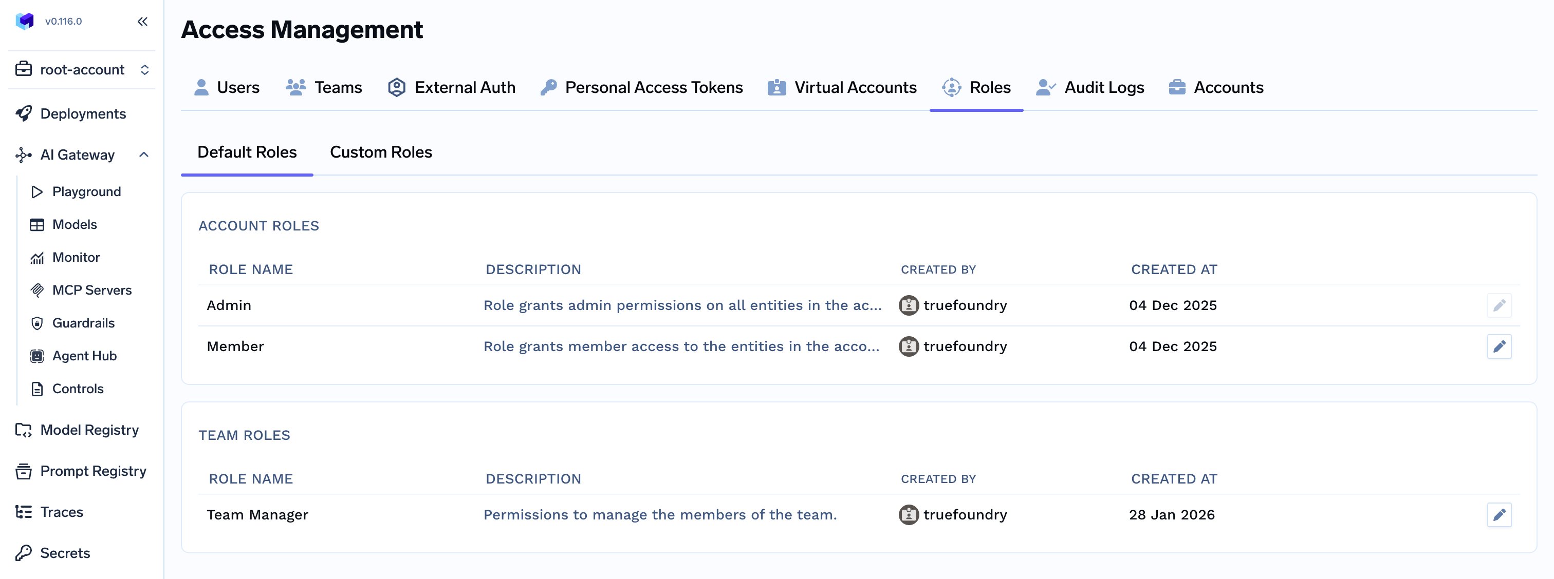The height and width of the screenshot is (579, 1554).
Task: Edit the Member role pencil icon
Action: click(1498, 346)
